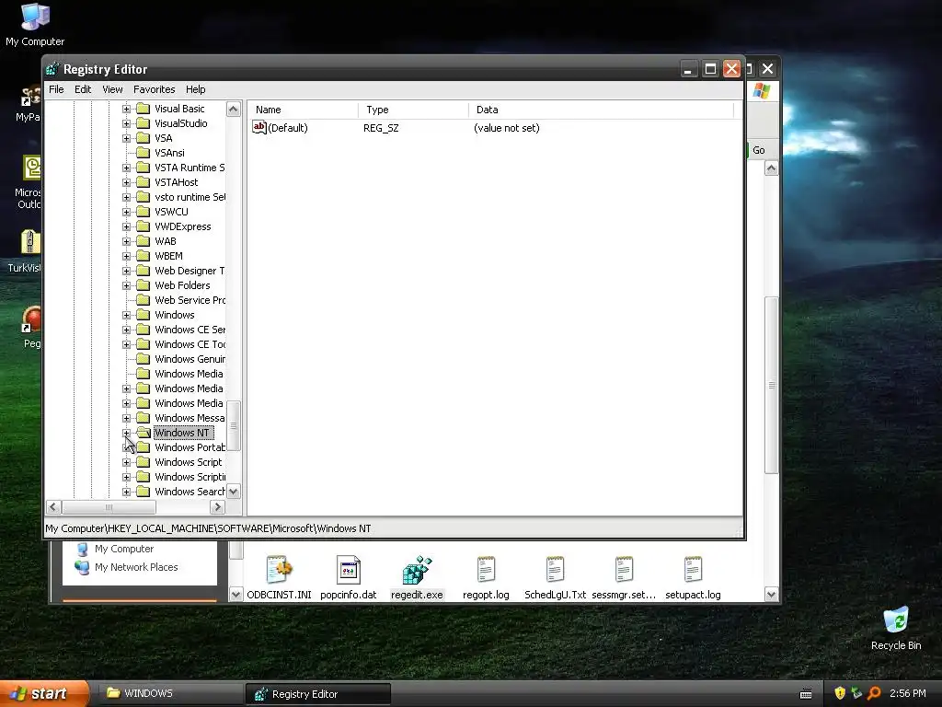This screenshot has height=707, width=942.
Task: Click My Network Places link in the sidebar
Action: coord(136,567)
